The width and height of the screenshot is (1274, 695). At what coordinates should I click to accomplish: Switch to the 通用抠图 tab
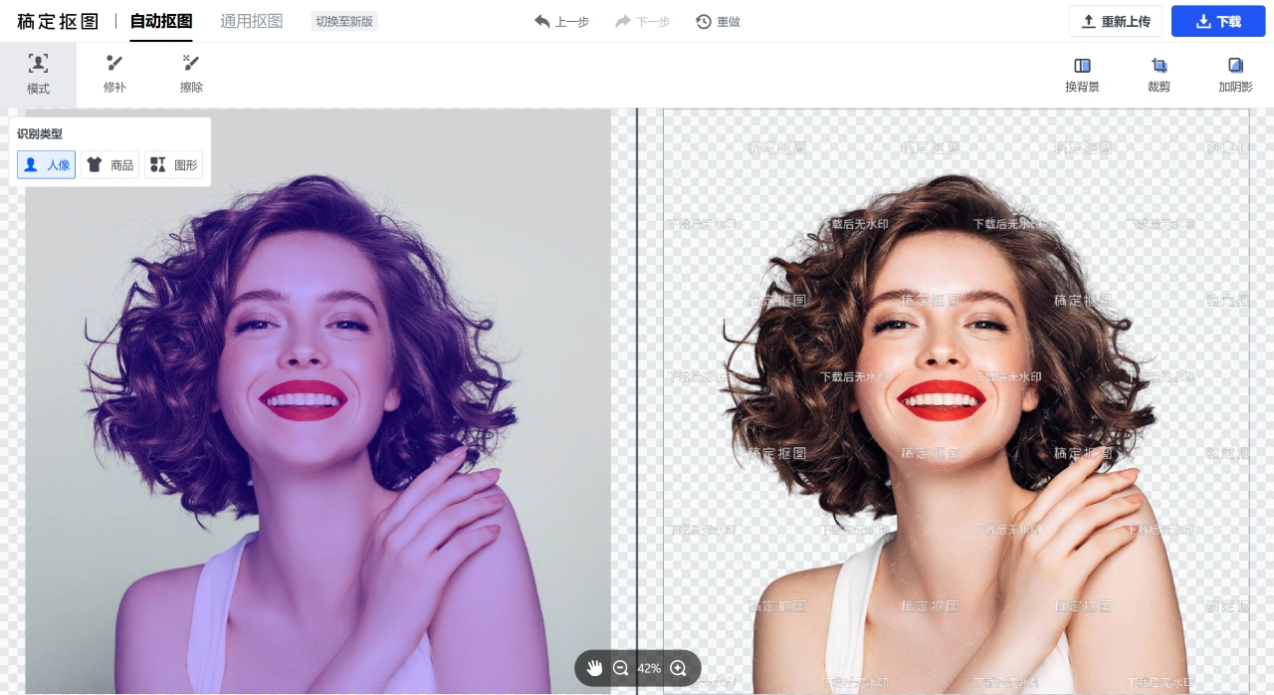click(x=252, y=21)
